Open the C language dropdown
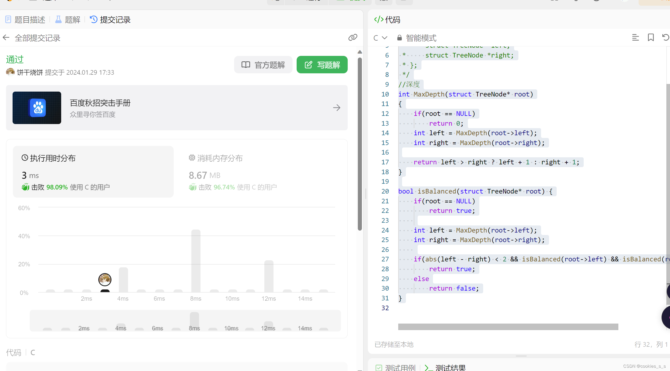Screen dimensions: 670x371 point(380,38)
